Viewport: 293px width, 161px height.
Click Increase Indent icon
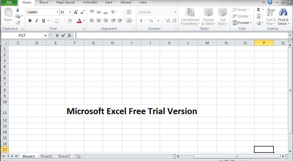[120, 21]
